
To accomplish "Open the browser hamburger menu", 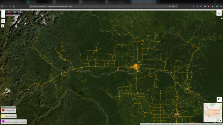I will (221, 6).
